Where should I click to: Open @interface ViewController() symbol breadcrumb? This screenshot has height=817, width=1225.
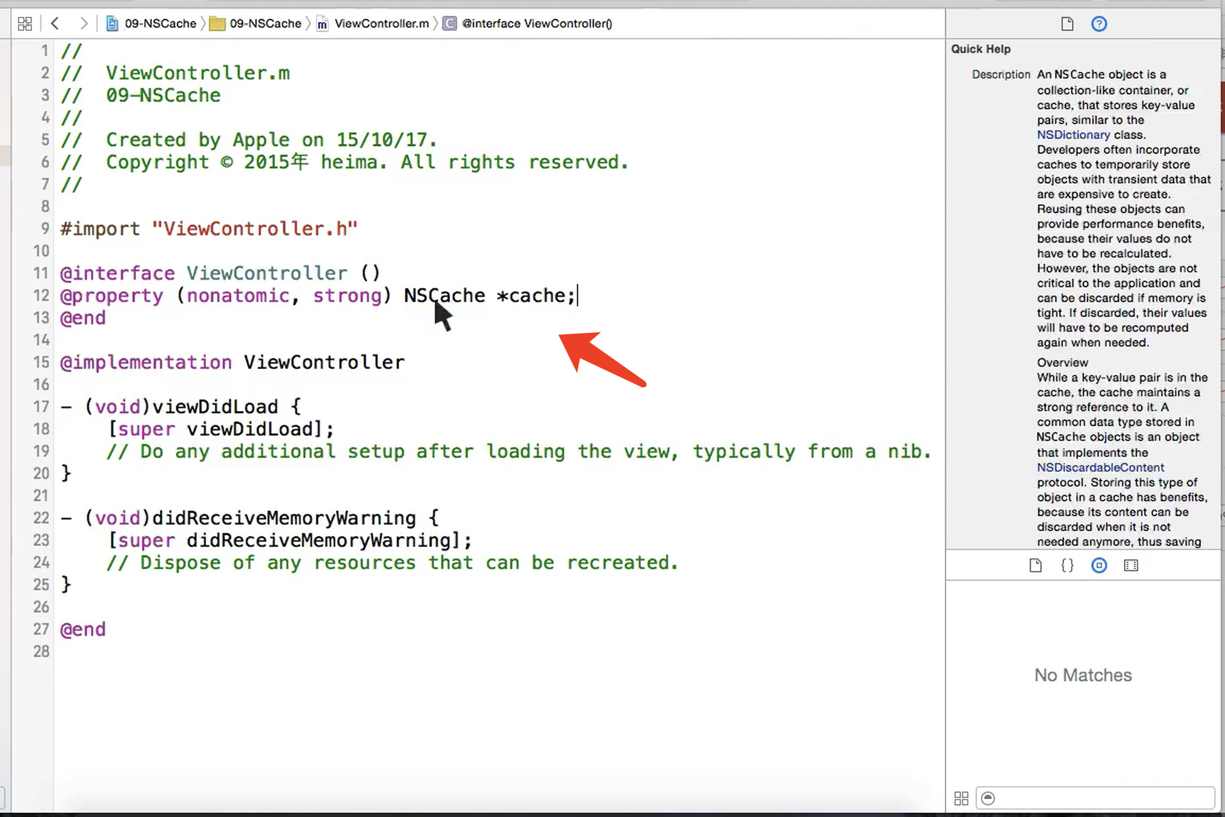pos(536,23)
